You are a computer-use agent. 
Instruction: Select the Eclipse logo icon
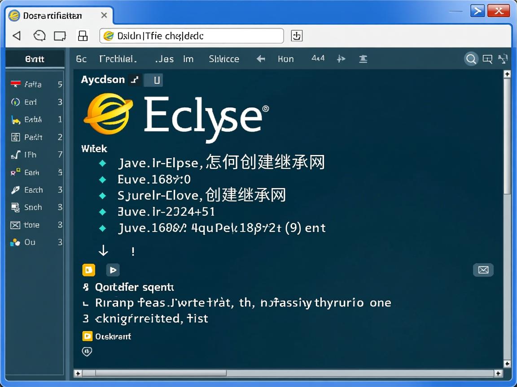tap(108, 113)
